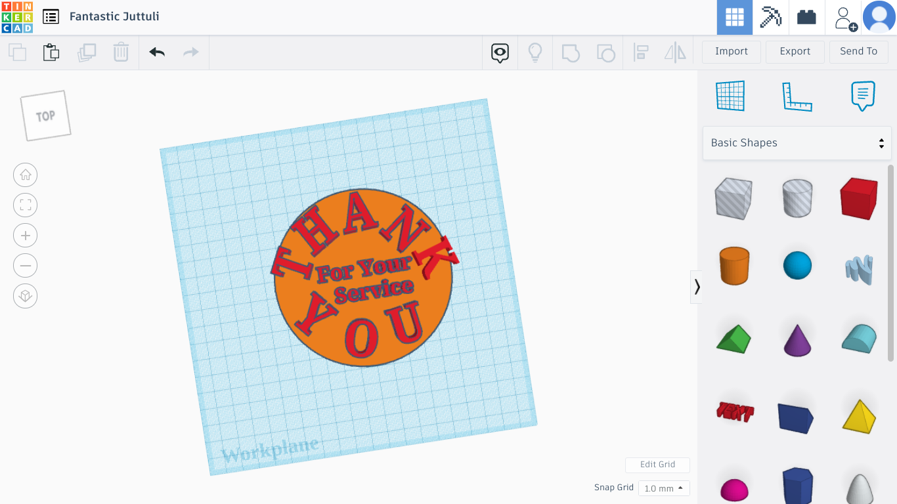Select the Workplane tool

[730, 96]
